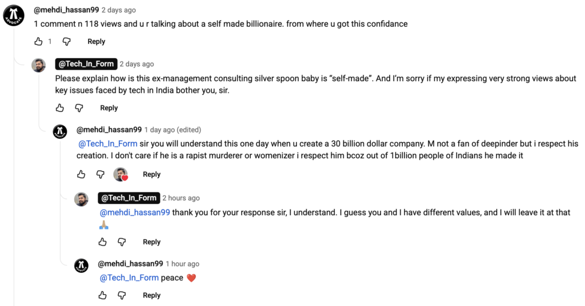Open Tech_In_Form's avatar on first reply
This screenshot has width=585, height=306.
38,65
